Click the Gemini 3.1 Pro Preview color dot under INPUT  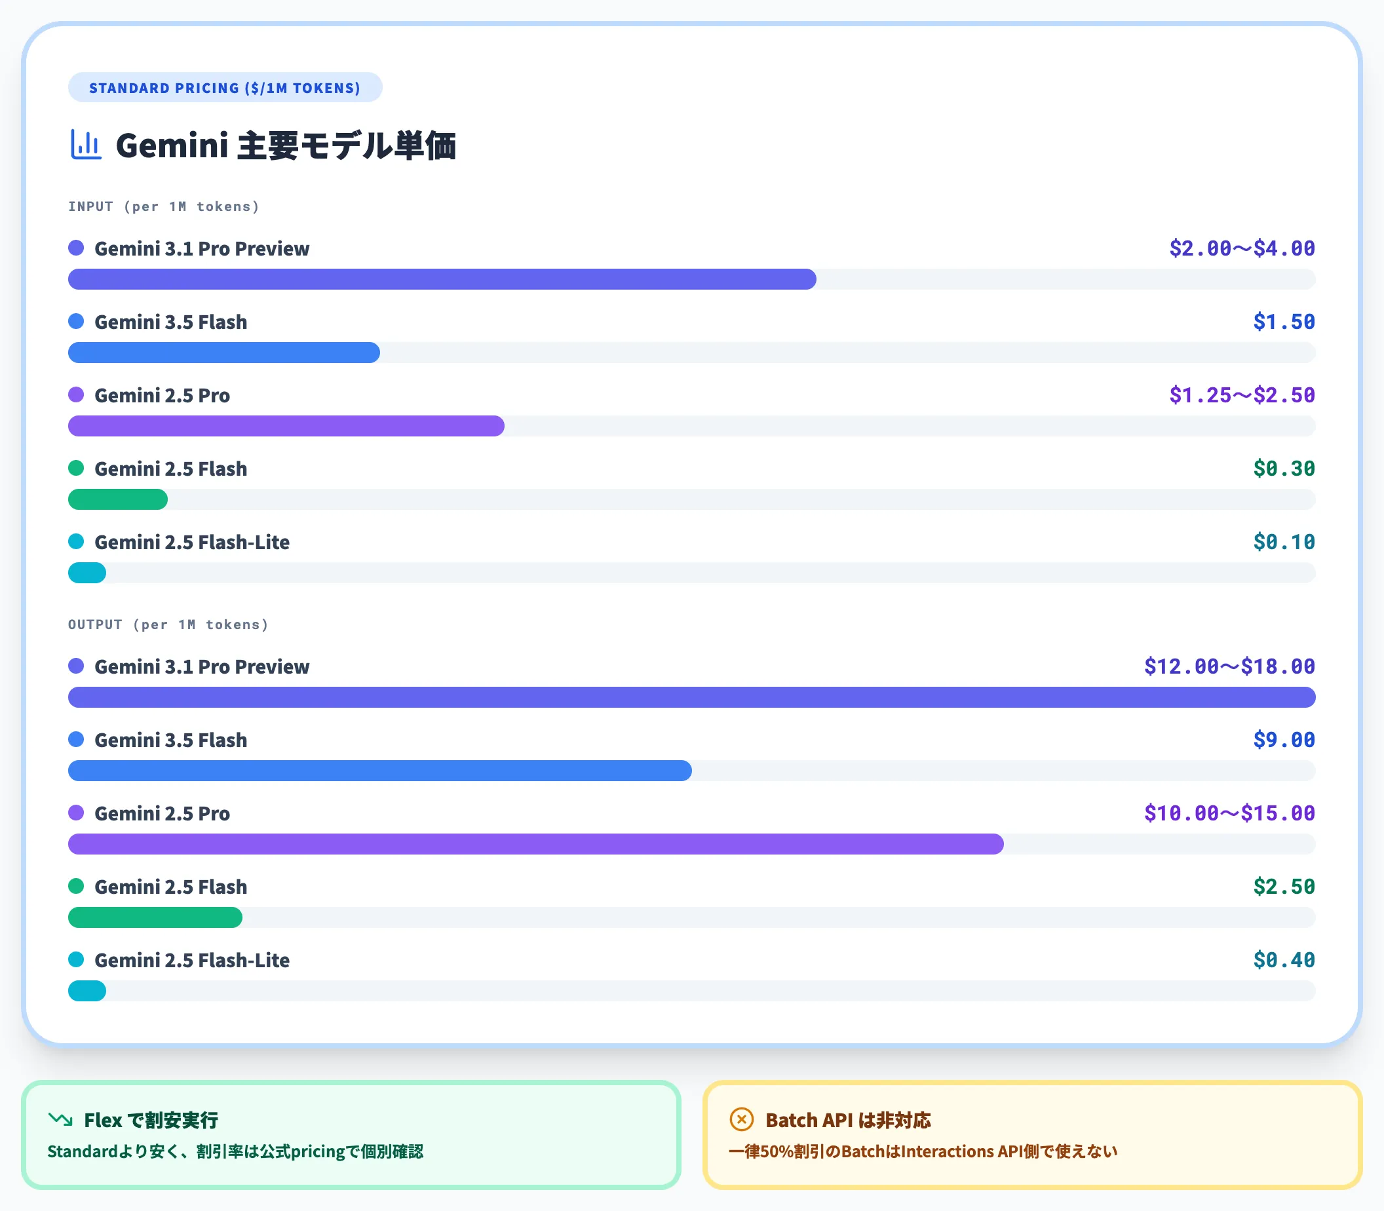tap(77, 248)
